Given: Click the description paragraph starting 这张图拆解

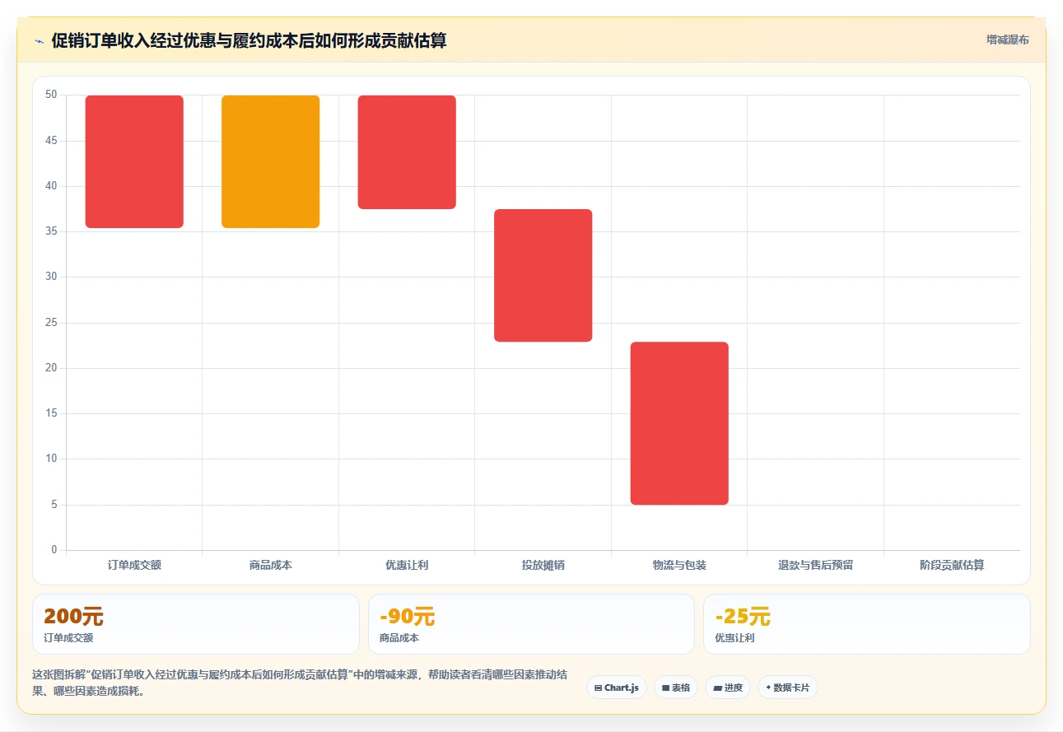Looking at the screenshot, I should 300,683.
